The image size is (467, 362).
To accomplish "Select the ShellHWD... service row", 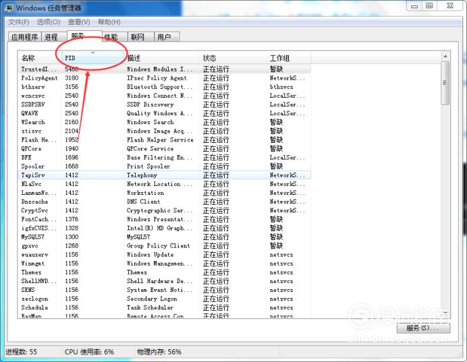I will coord(165,281).
